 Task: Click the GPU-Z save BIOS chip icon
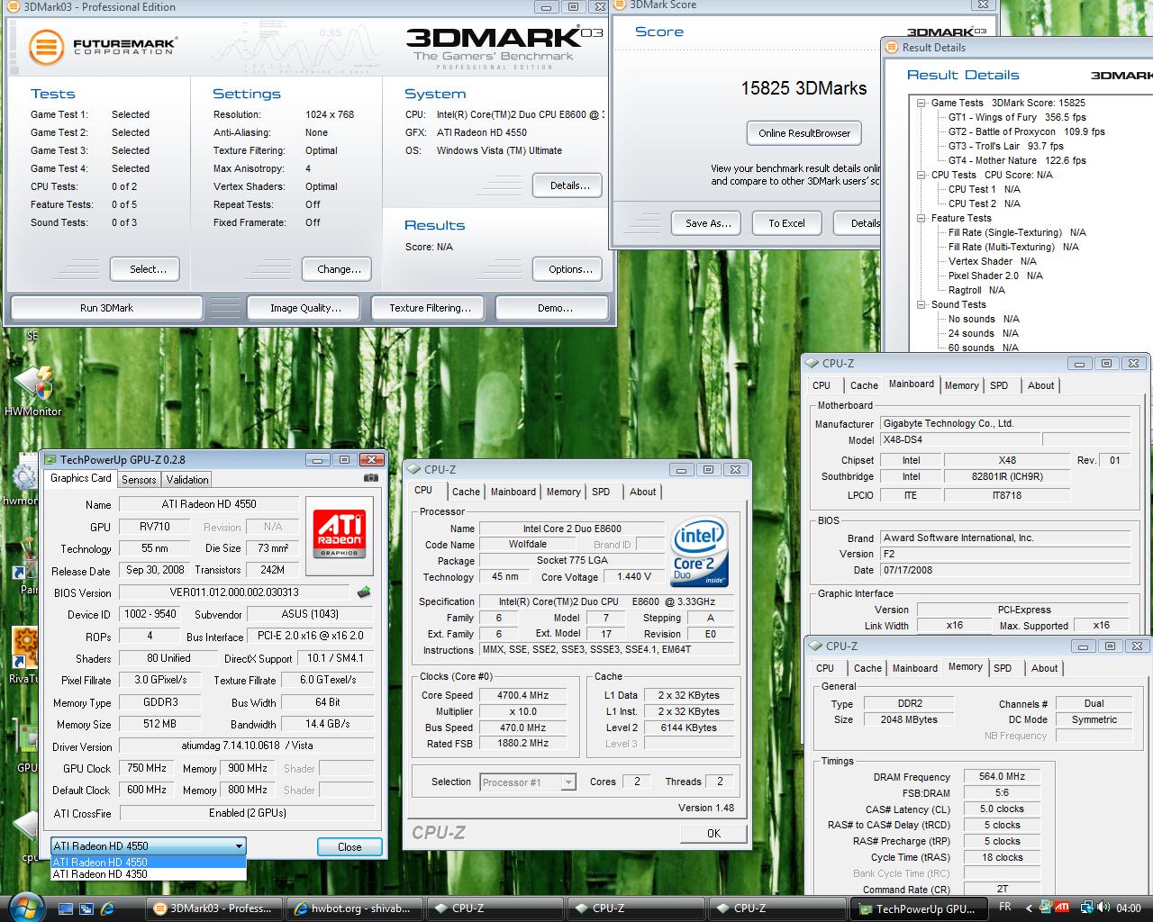pyautogui.click(x=364, y=592)
